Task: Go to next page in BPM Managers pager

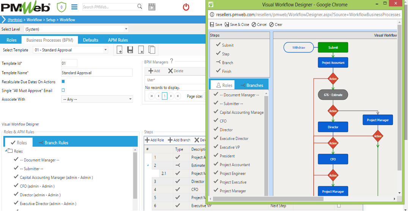Action: 171,96
